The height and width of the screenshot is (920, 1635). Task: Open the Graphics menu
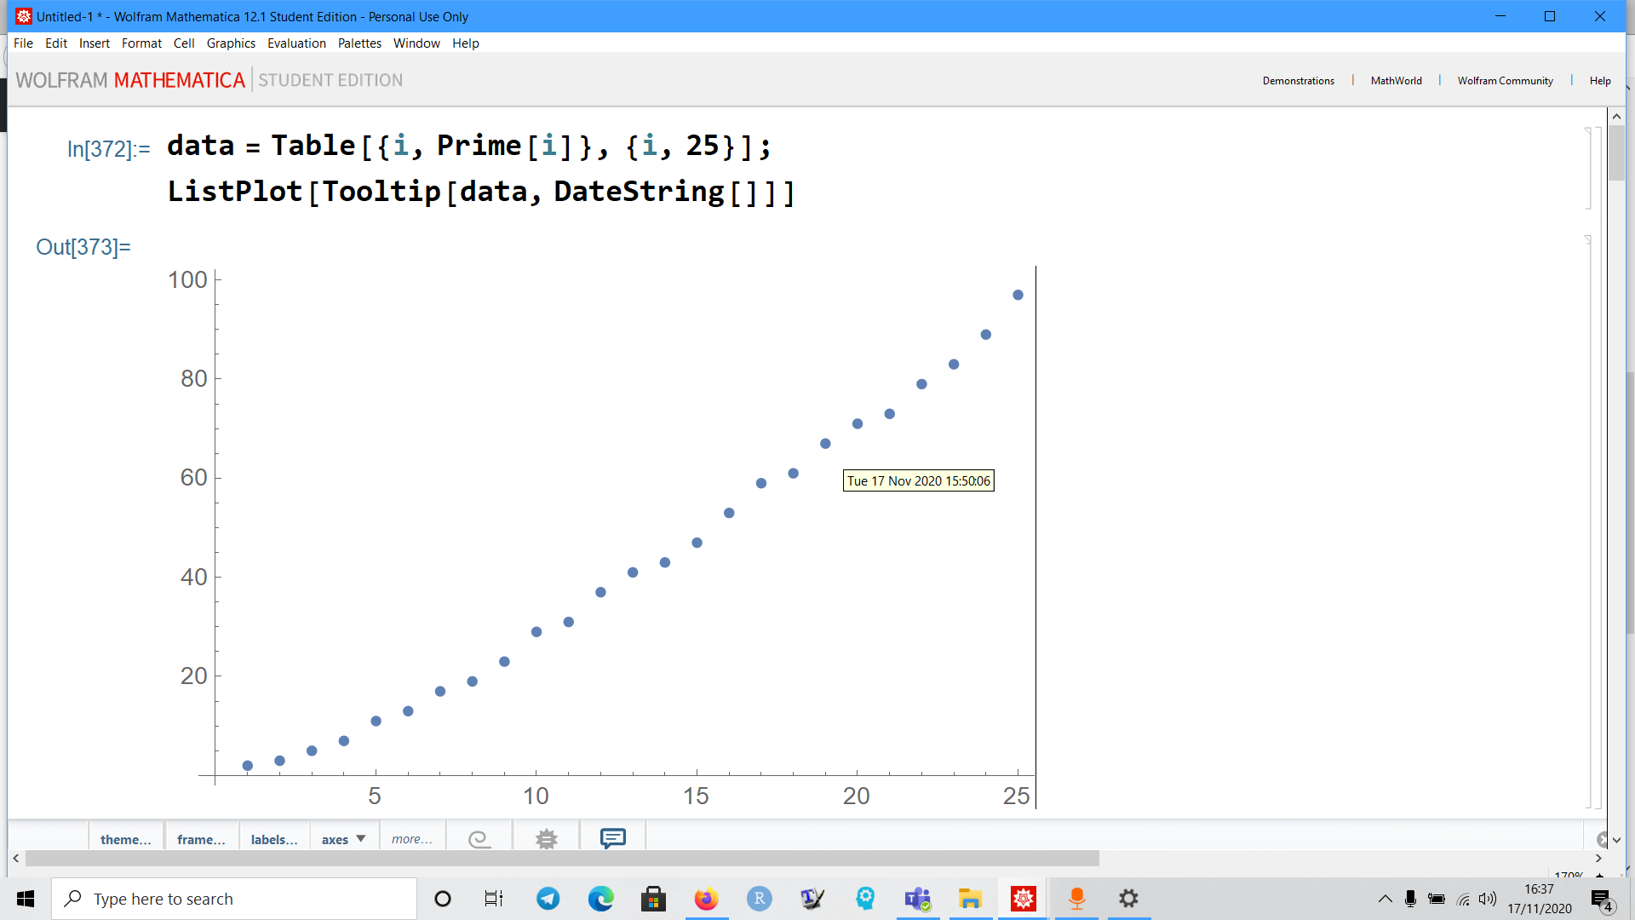[x=229, y=43]
